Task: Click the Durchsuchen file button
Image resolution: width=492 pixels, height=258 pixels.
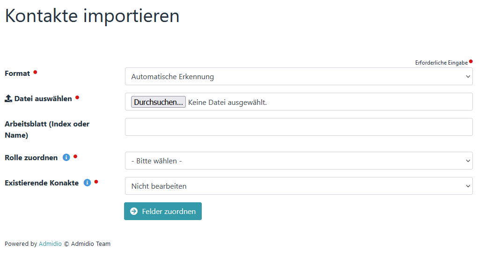Action: tap(158, 102)
